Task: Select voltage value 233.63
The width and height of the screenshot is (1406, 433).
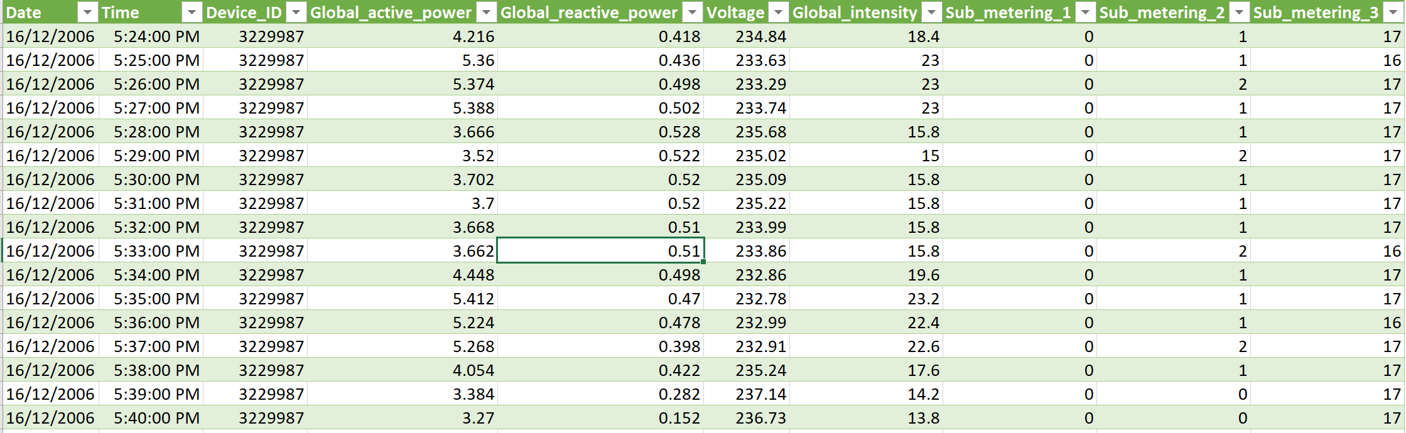Action: point(746,60)
